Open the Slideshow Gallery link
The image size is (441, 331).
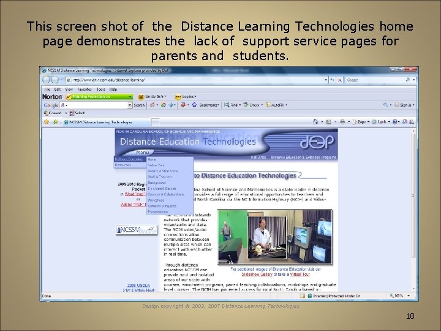pos(257,274)
